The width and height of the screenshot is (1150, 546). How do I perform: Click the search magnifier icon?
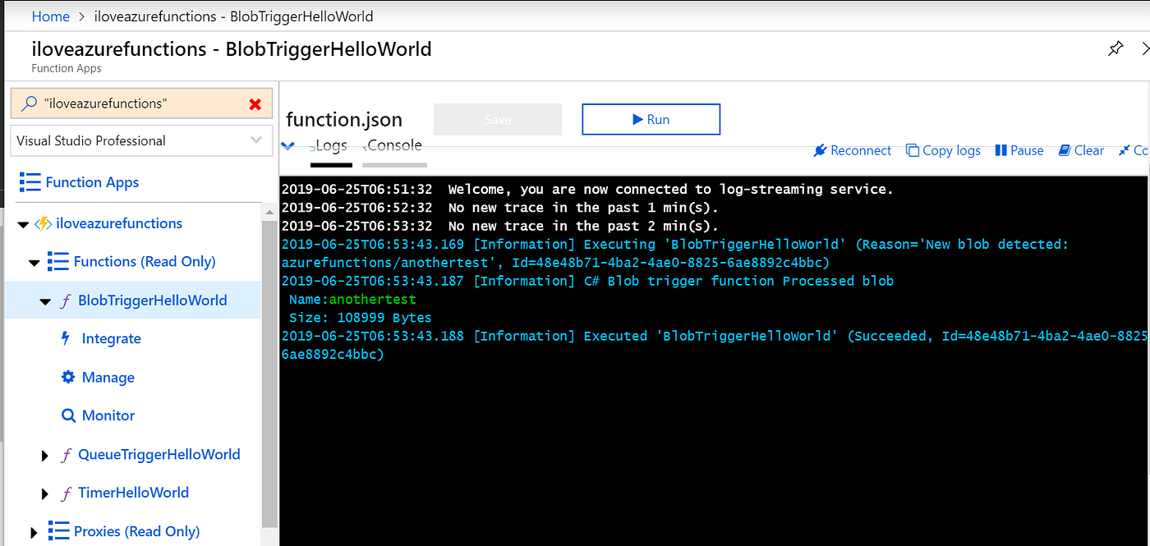pos(29,103)
